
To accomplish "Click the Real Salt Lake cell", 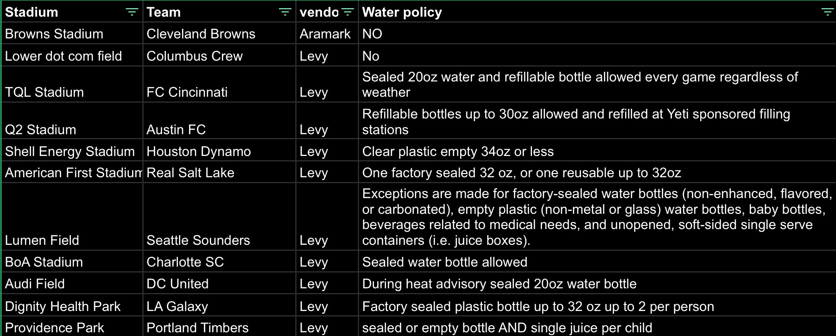I will coord(220,172).
